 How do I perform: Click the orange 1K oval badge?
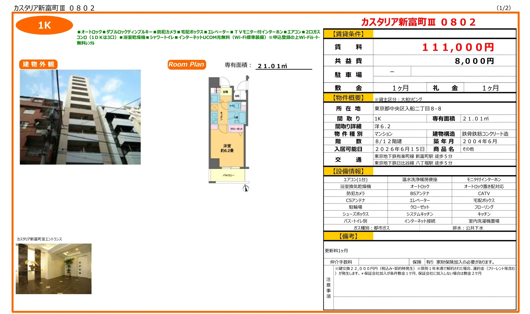click(44, 25)
